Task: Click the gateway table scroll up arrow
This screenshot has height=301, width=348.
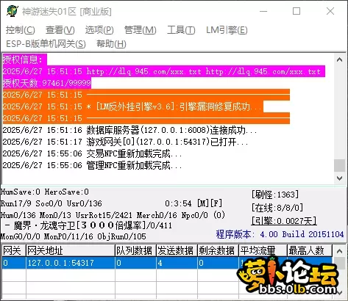Action: pos(340,251)
